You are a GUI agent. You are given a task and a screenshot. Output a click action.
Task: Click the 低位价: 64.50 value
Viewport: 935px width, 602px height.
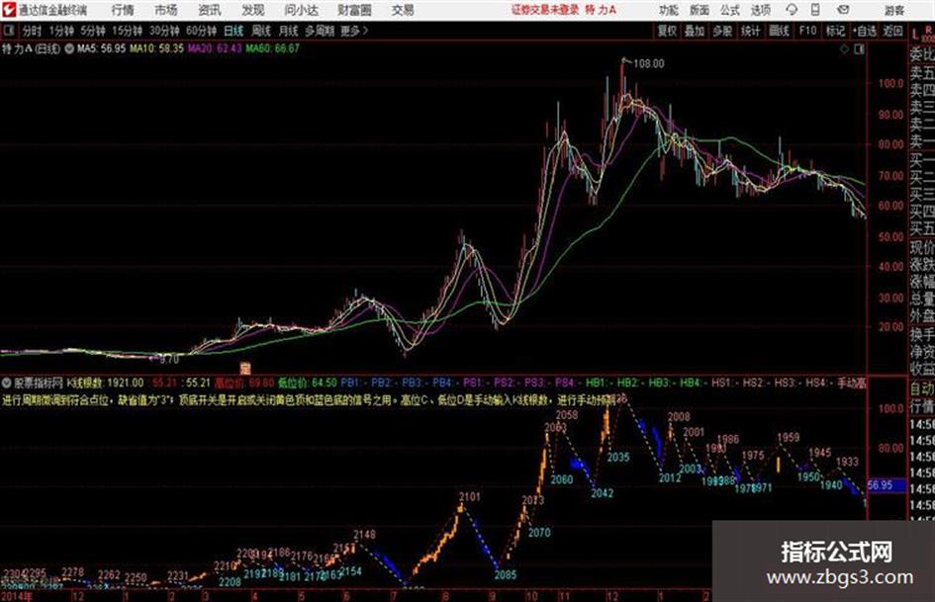coord(307,383)
